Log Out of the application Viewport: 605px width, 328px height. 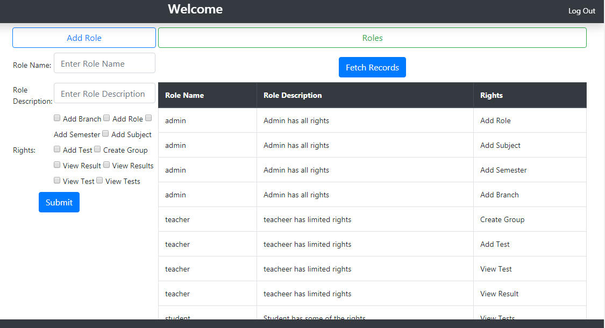[x=581, y=11]
